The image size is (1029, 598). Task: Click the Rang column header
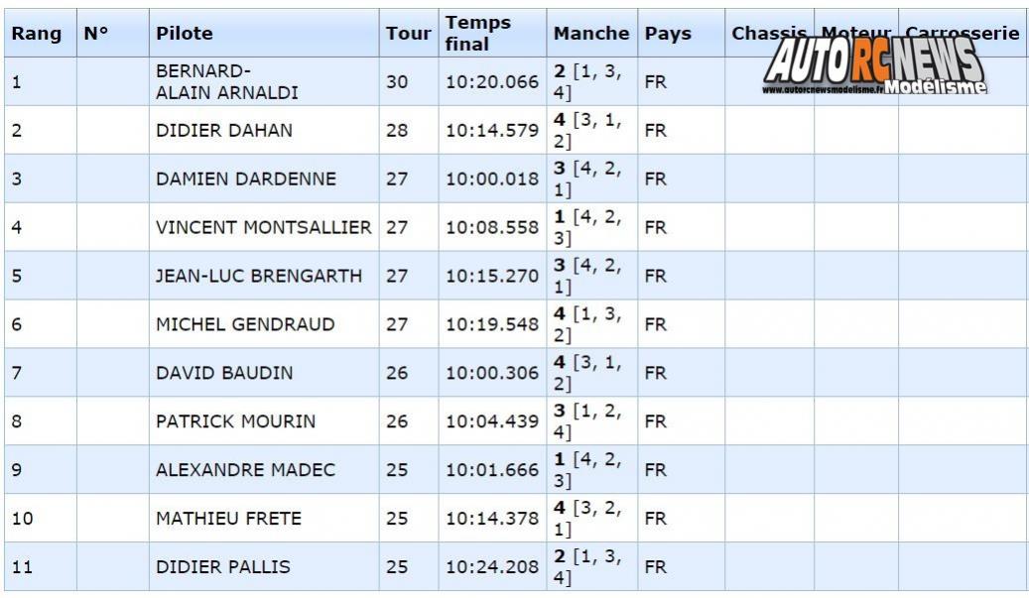[37, 34]
